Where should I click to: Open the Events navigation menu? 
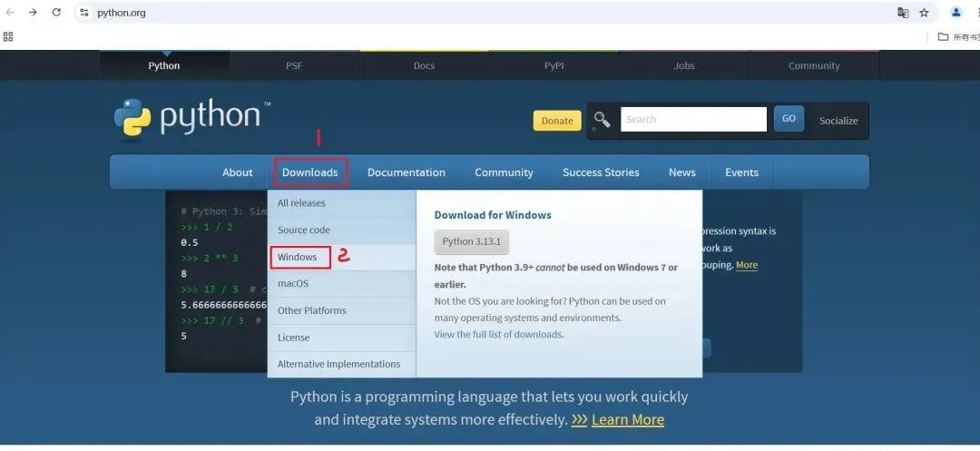742,172
